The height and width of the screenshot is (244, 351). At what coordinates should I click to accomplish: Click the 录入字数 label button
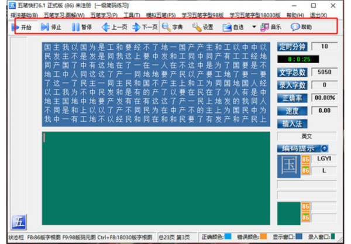[x=292, y=85]
